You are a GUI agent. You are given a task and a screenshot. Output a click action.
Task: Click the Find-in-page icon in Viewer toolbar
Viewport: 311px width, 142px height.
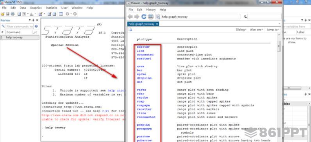(157, 17)
